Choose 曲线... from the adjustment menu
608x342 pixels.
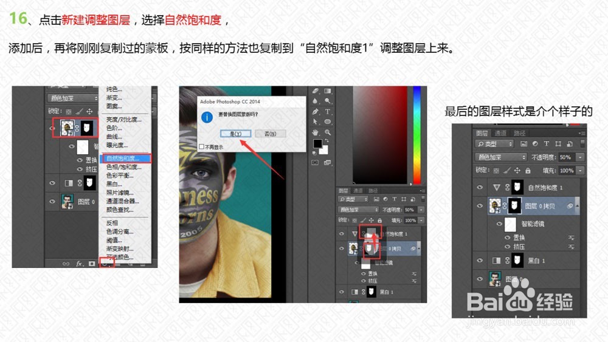coord(114,136)
